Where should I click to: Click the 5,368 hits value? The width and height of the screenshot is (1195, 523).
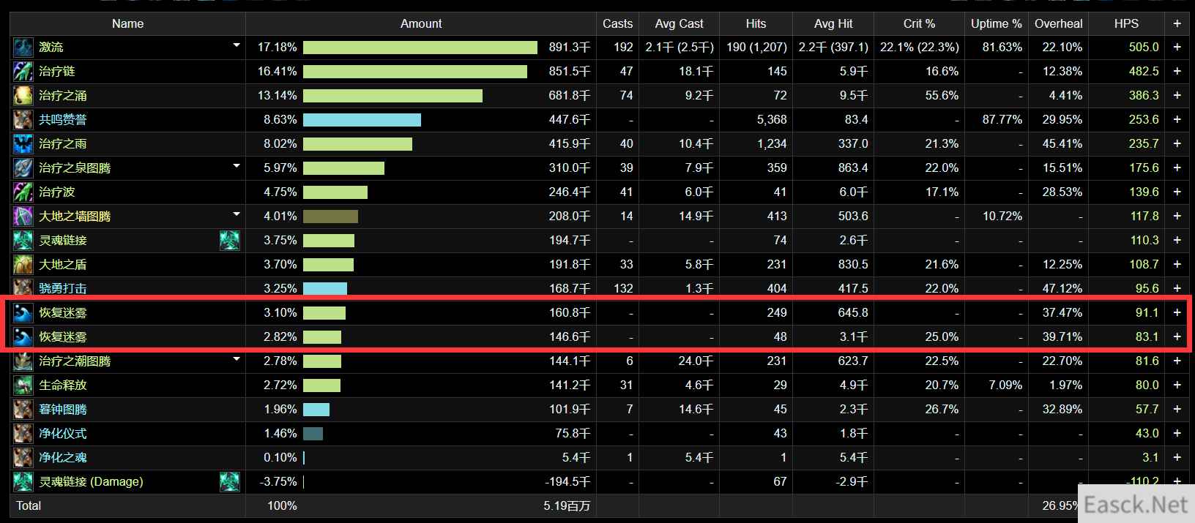(772, 120)
